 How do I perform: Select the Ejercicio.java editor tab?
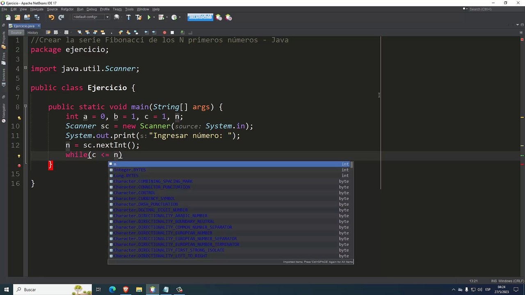coord(24,26)
